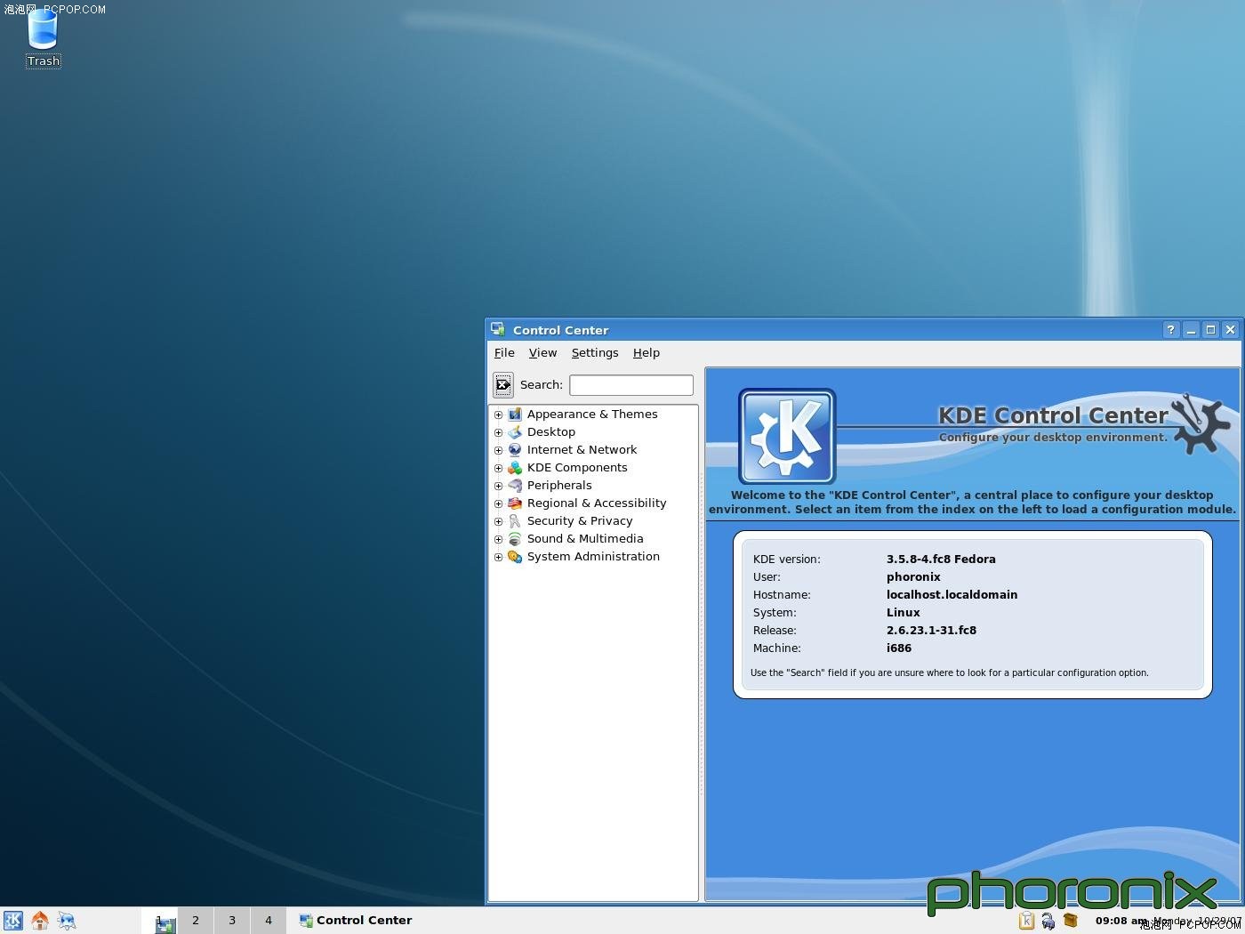Screen dimensions: 1245x934
Task: Focus the Search input field
Action: [631, 385]
